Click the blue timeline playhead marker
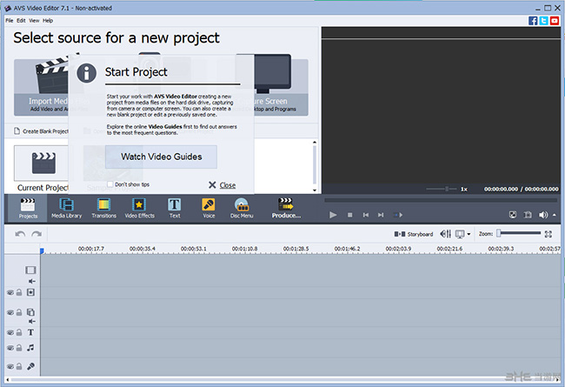This screenshot has width=565, height=387. tap(42, 250)
